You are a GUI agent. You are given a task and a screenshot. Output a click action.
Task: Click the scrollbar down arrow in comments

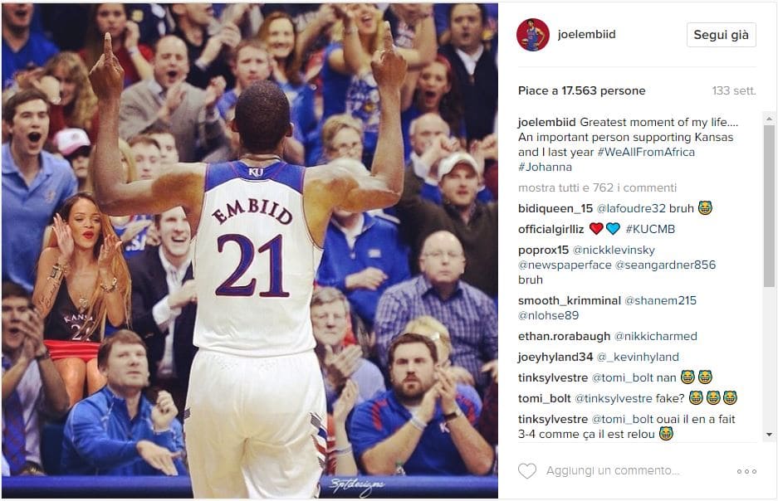pyautogui.click(x=769, y=435)
